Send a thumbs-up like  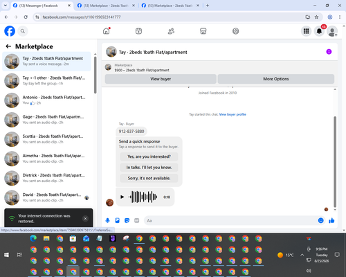[331, 220]
